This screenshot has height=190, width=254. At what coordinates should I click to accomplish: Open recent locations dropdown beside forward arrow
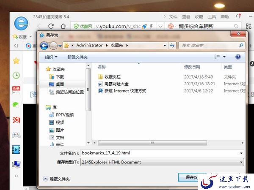click(60, 46)
